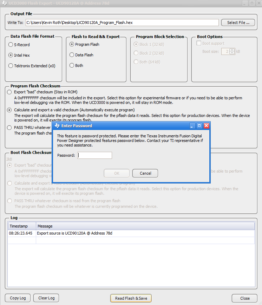Click the Clear Log button

click(46, 298)
